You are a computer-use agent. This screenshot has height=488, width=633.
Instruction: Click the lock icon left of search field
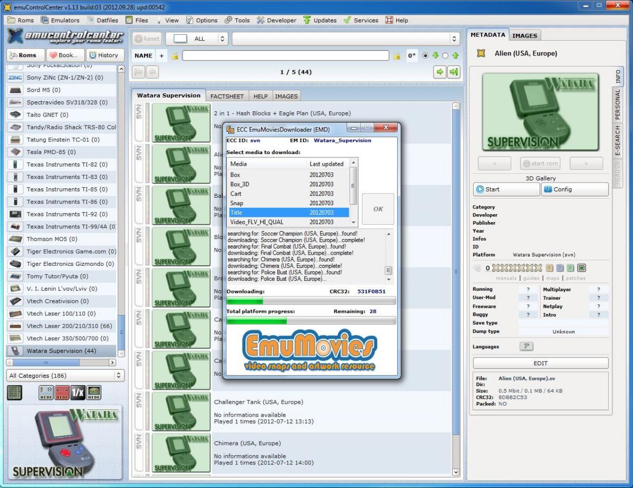pyautogui.click(x=175, y=55)
